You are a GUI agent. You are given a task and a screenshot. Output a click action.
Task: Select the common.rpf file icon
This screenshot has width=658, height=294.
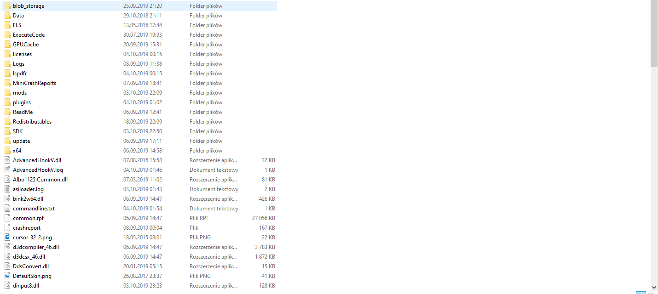[7, 218]
